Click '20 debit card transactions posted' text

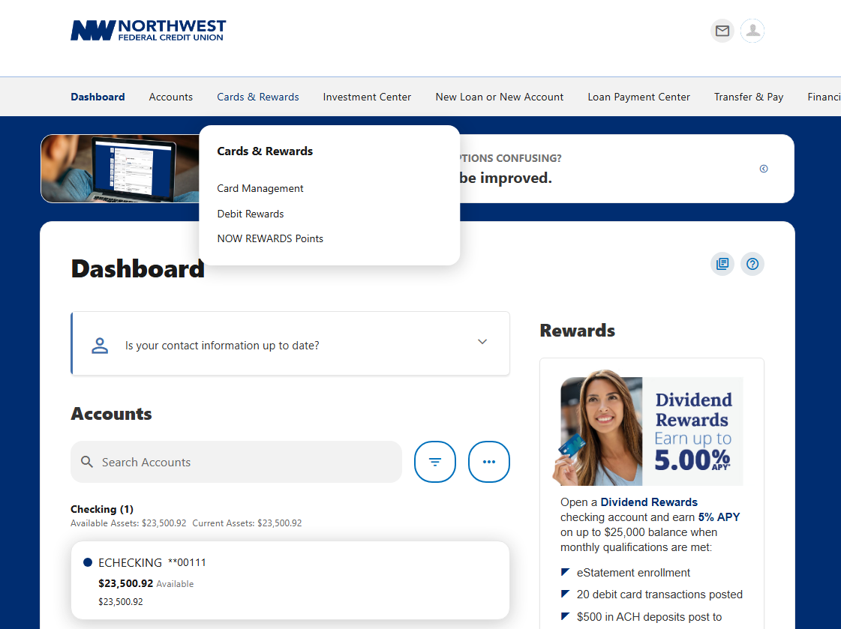pos(659,595)
